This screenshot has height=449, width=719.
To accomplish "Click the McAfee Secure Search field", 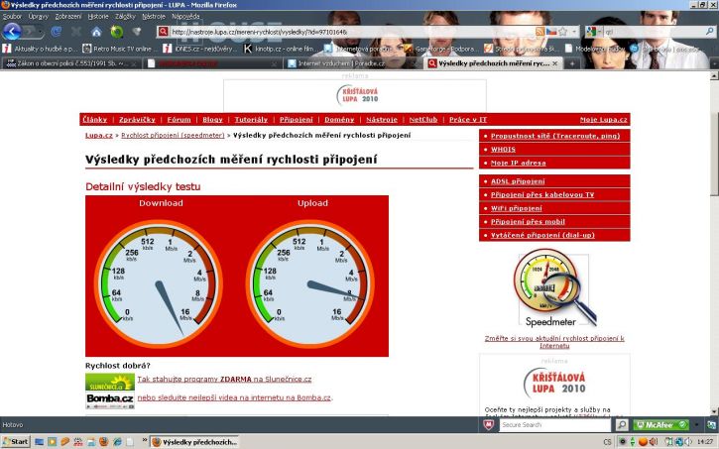I will (554, 425).
